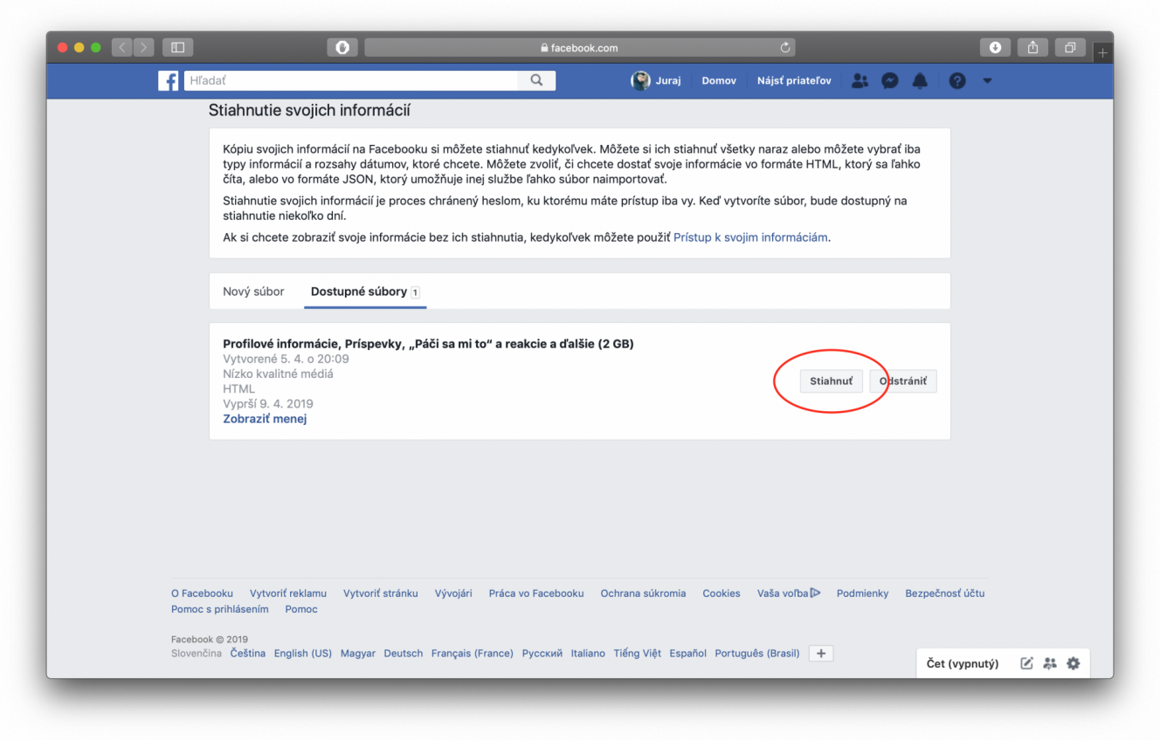Click Safari back arrow

(123, 47)
